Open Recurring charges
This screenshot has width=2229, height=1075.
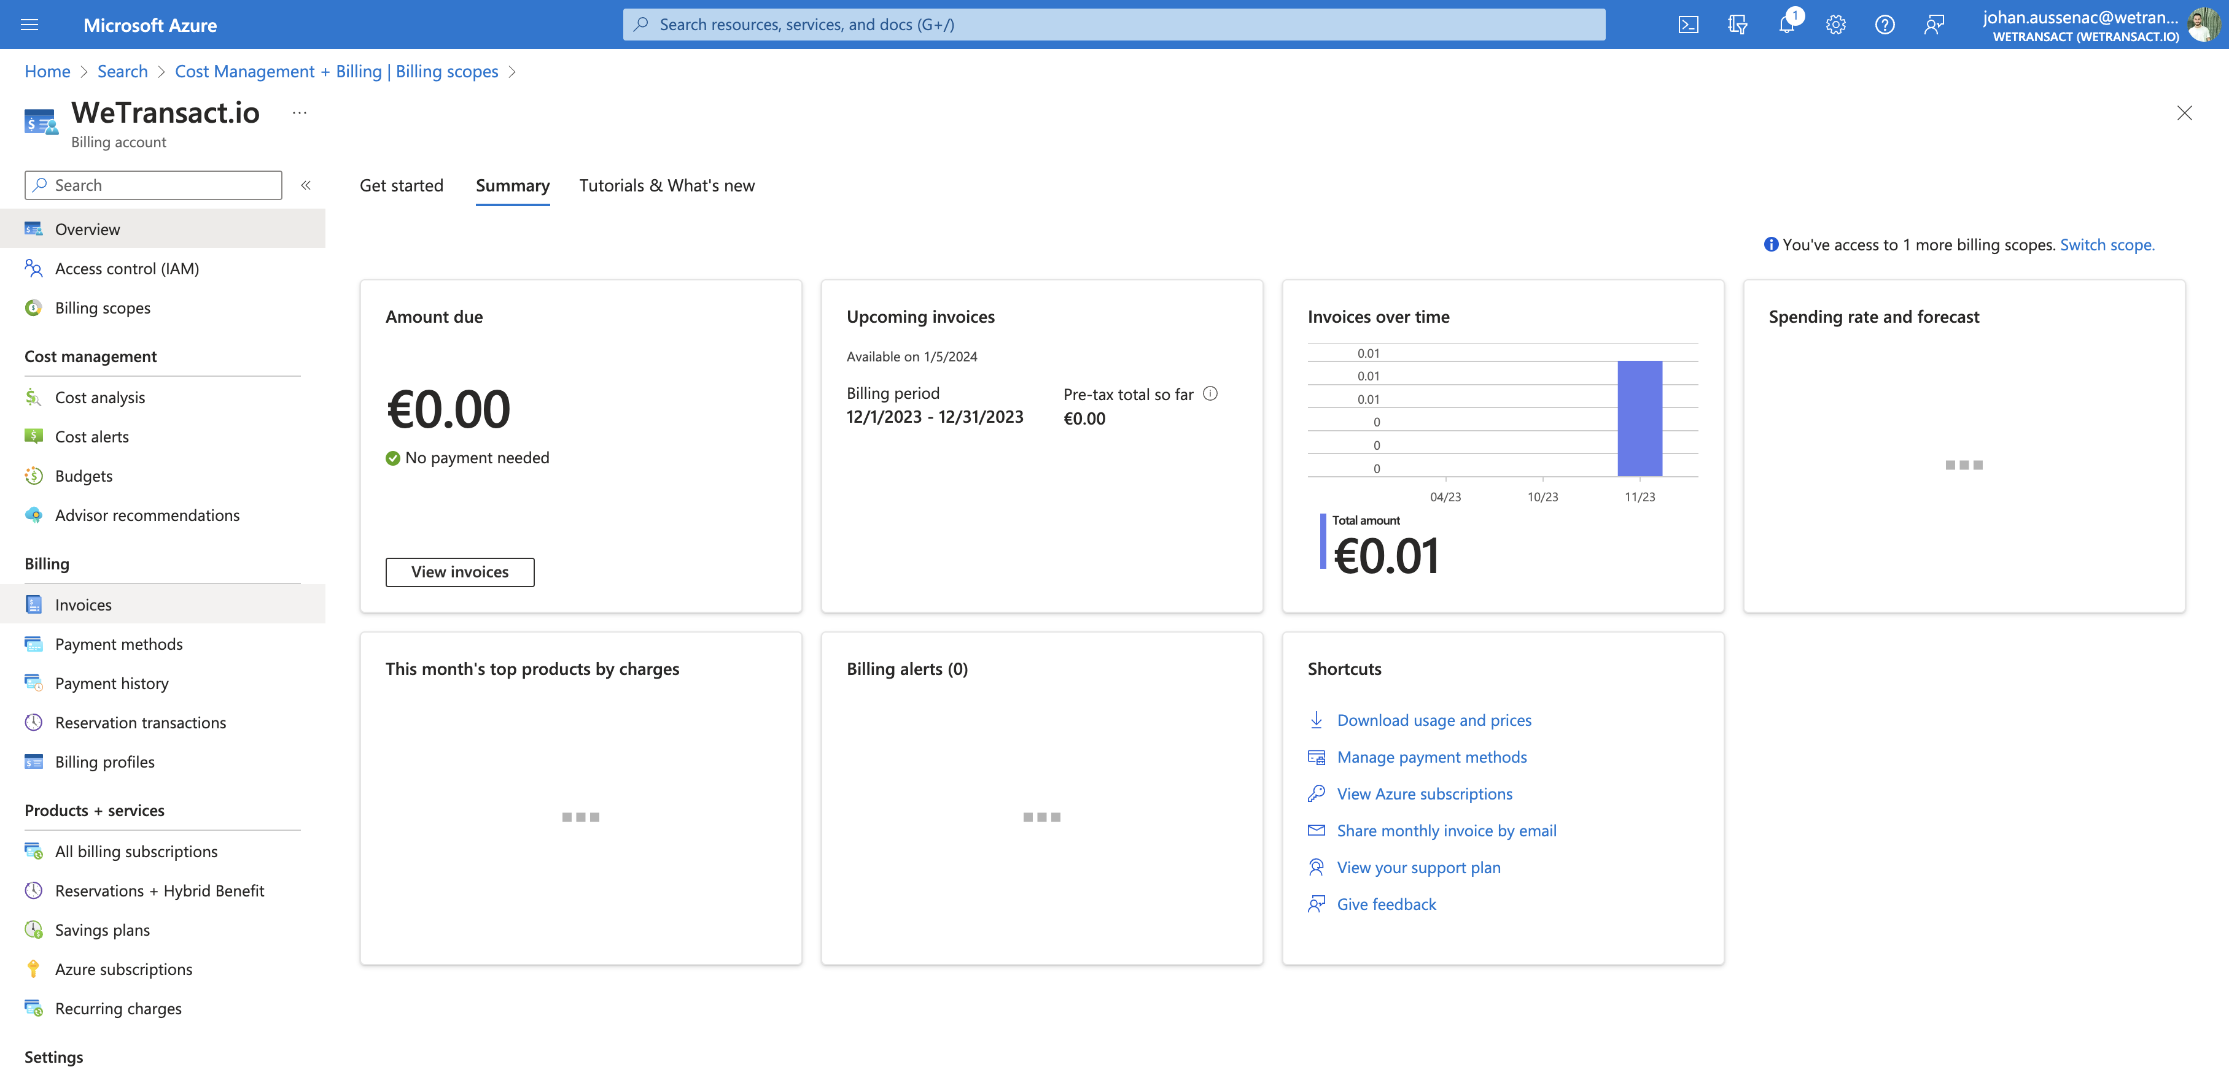(x=163, y=1008)
